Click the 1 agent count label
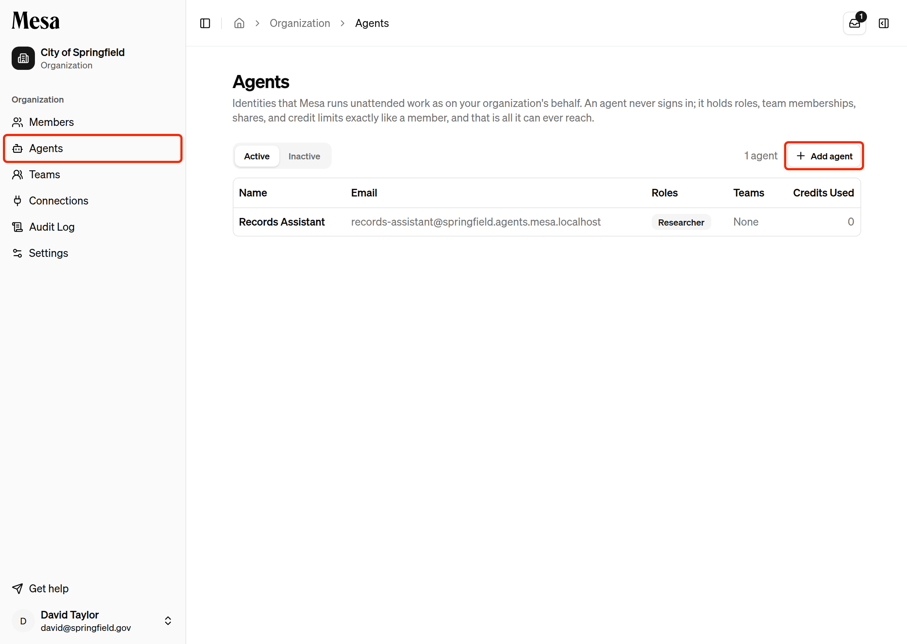This screenshot has height=644, width=907. 761,156
